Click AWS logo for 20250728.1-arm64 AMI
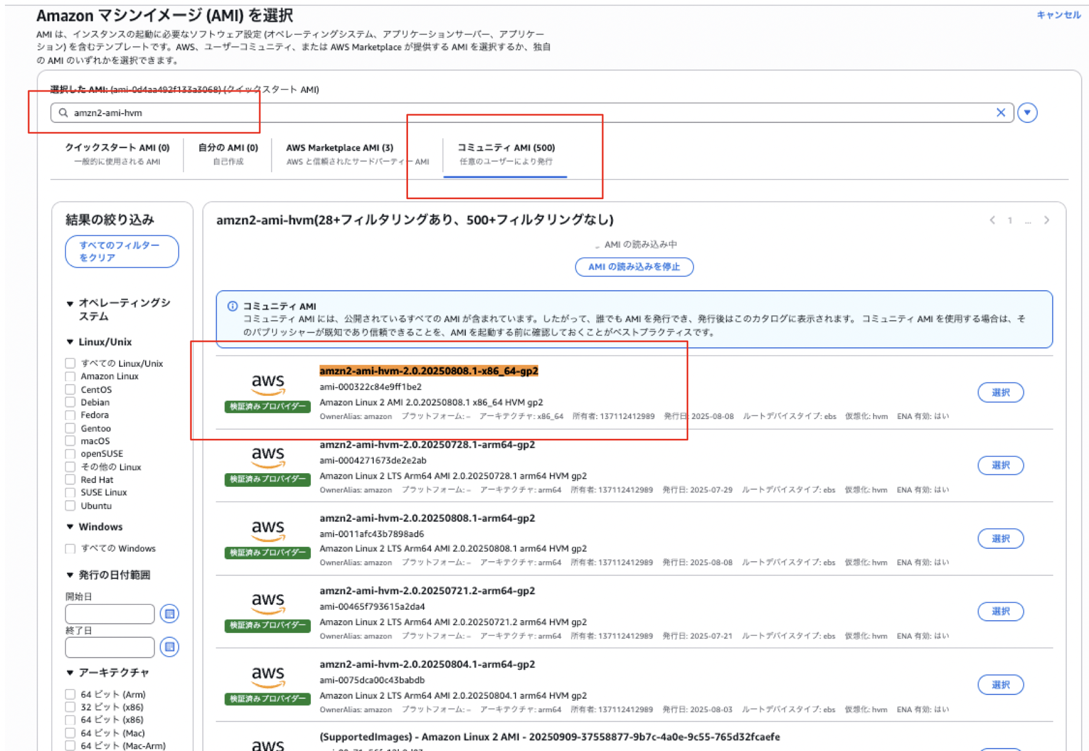 click(x=268, y=457)
